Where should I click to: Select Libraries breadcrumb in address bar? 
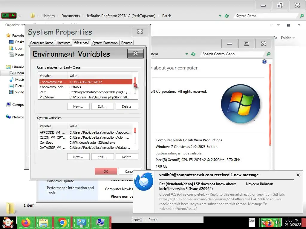48,16
